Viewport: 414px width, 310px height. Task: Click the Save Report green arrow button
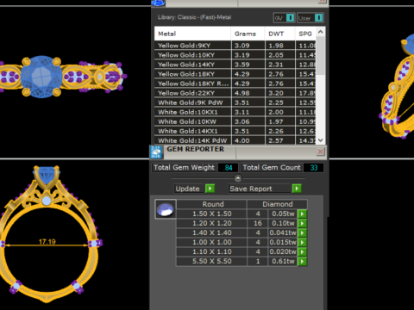[x=297, y=189]
